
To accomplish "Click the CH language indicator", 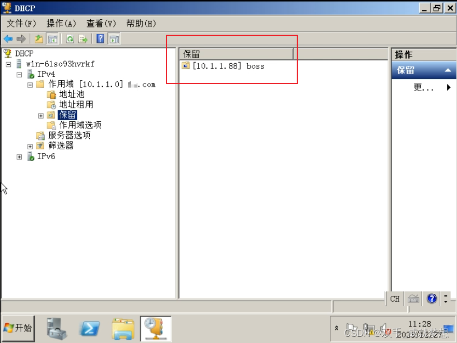I will point(395,299).
